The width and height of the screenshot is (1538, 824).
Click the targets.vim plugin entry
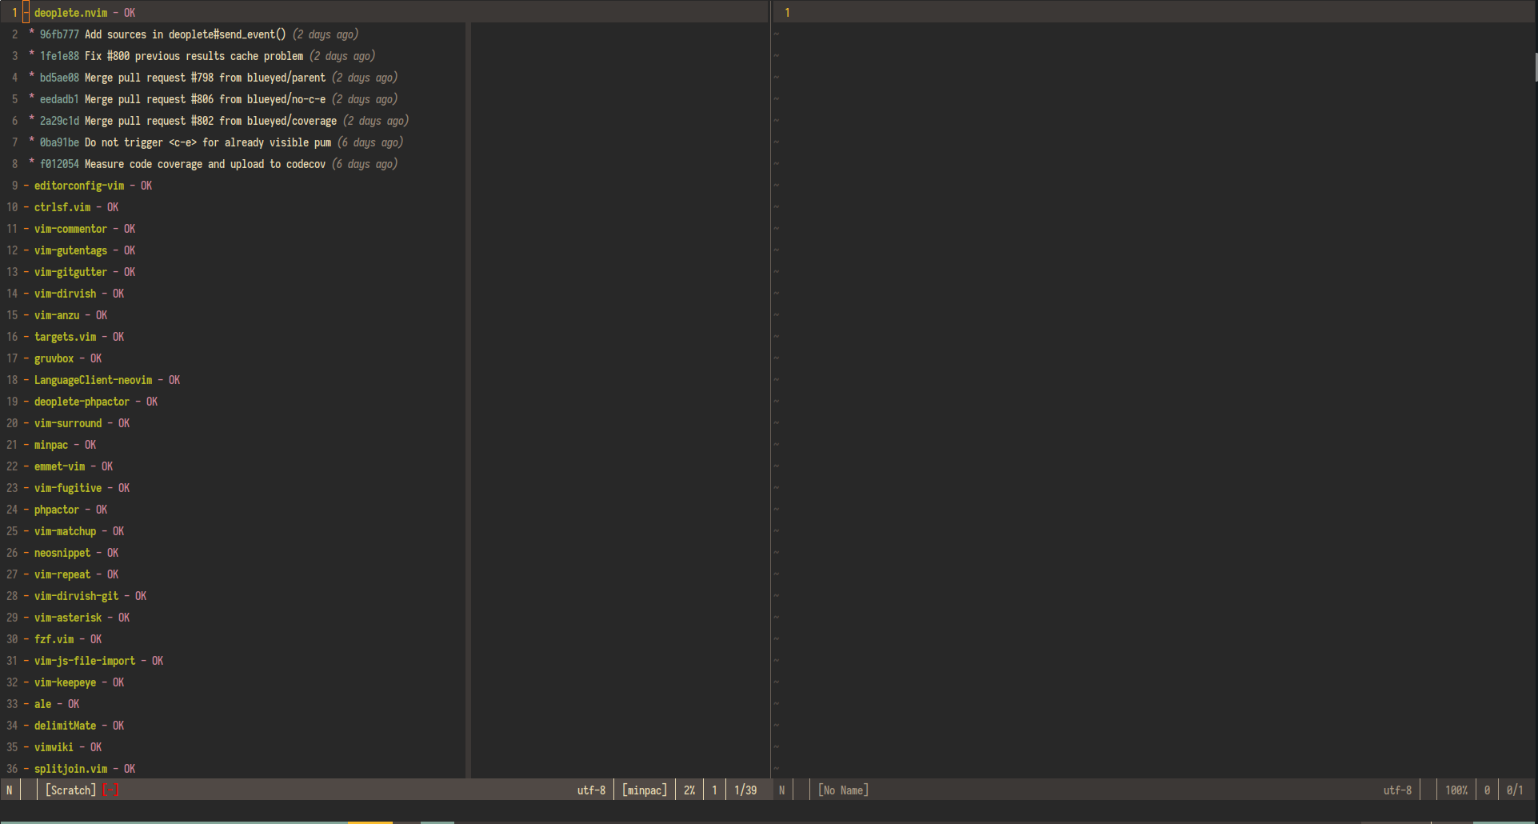(74, 337)
